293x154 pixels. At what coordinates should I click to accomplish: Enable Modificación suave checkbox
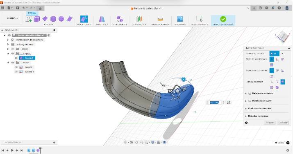click(250, 101)
